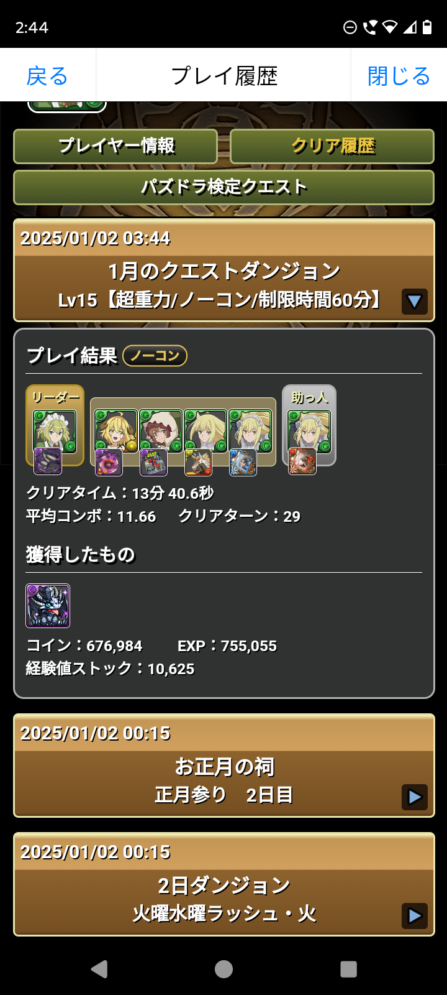This screenshot has height=995, width=447.
Task: Tap the leader's assist equipment icon
Action: (x=47, y=461)
